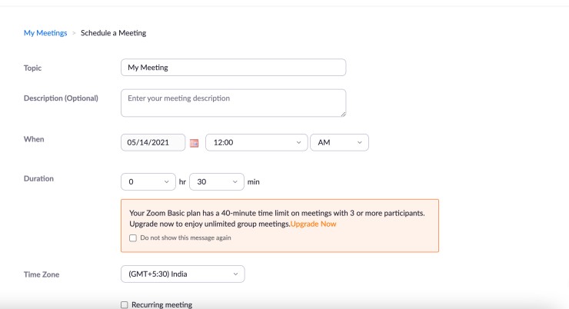The width and height of the screenshot is (569, 309).
Task: Open the calendar date picker icon
Action: (x=194, y=143)
